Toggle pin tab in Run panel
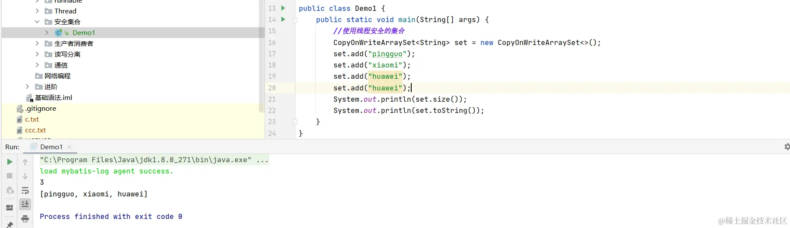The width and height of the screenshot is (790, 228). 10,225
